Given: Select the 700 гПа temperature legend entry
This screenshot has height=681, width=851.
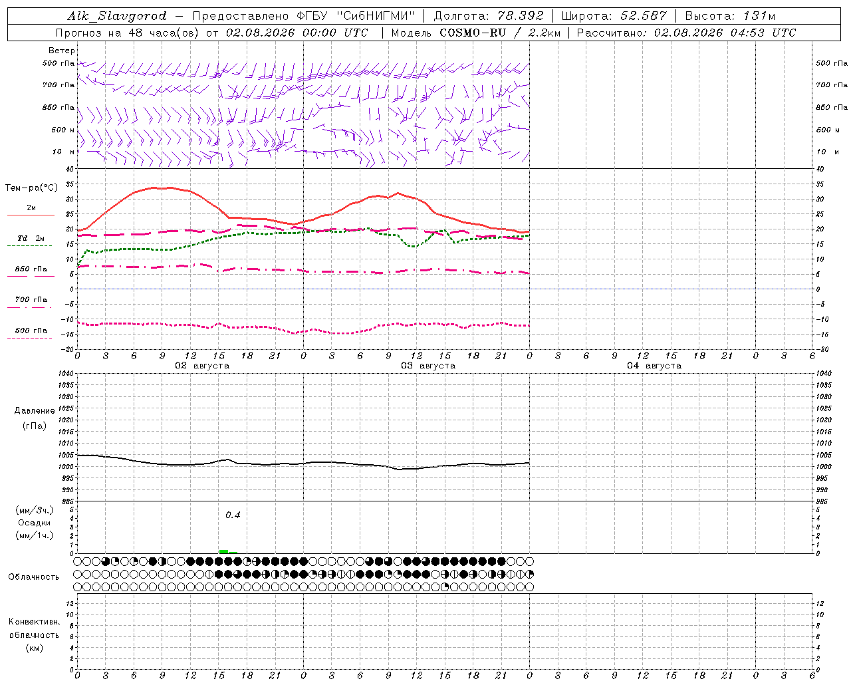Looking at the screenshot, I should point(31,300).
